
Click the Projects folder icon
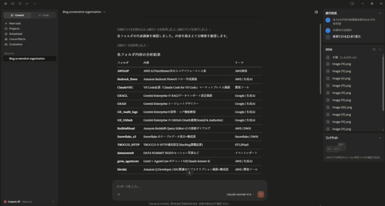pos(6,28)
